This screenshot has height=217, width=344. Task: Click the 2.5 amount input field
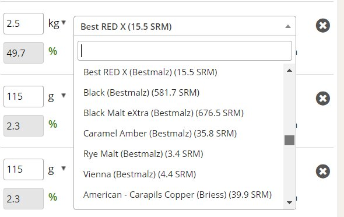pyautogui.click(x=23, y=23)
